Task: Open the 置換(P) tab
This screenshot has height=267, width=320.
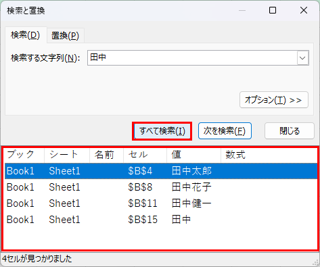Action: click(65, 36)
